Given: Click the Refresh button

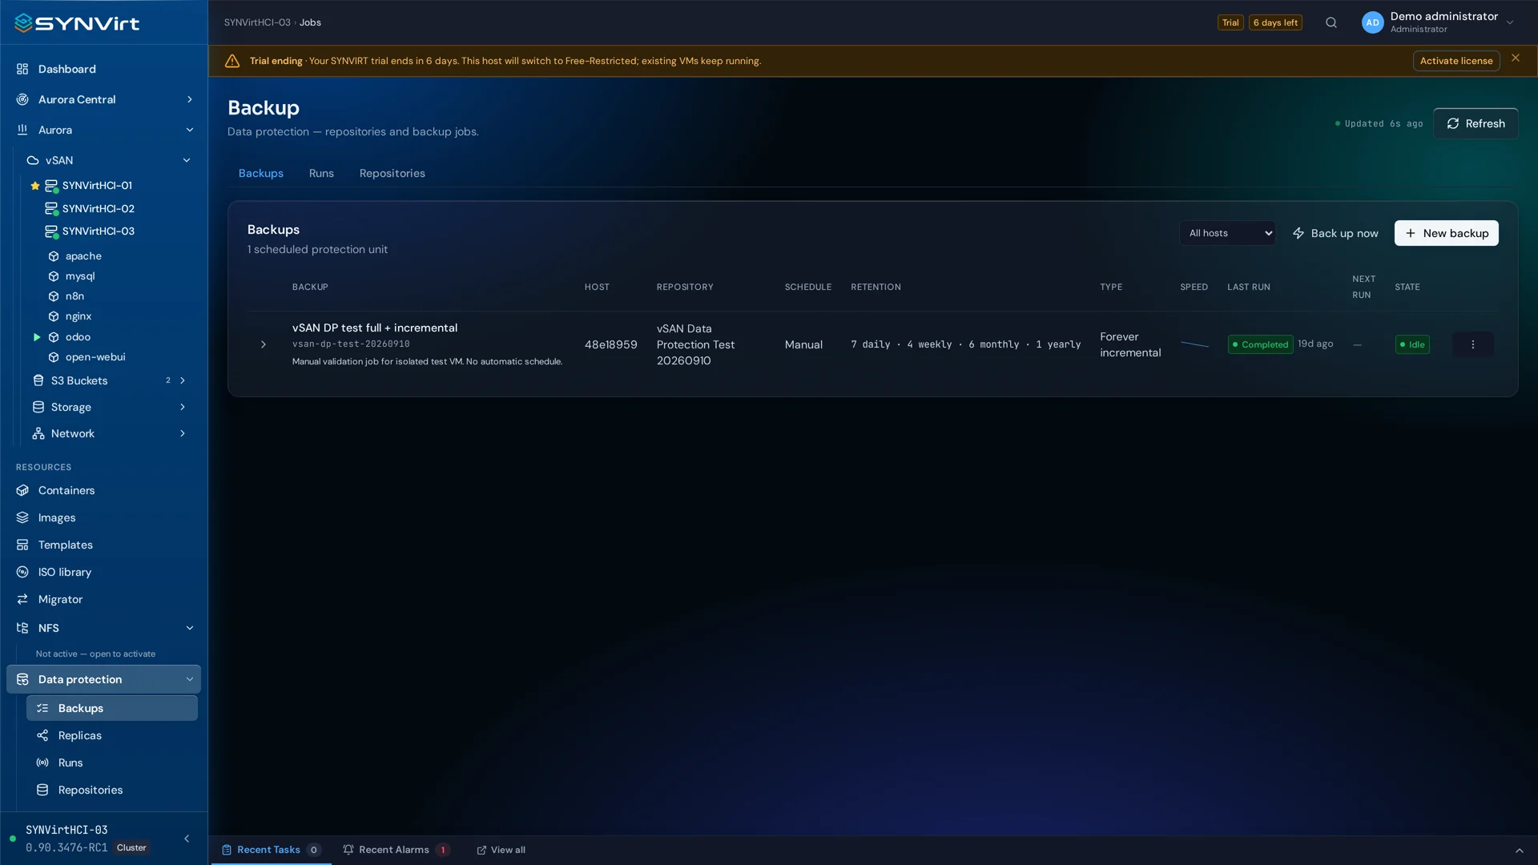Looking at the screenshot, I should (1476, 123).
